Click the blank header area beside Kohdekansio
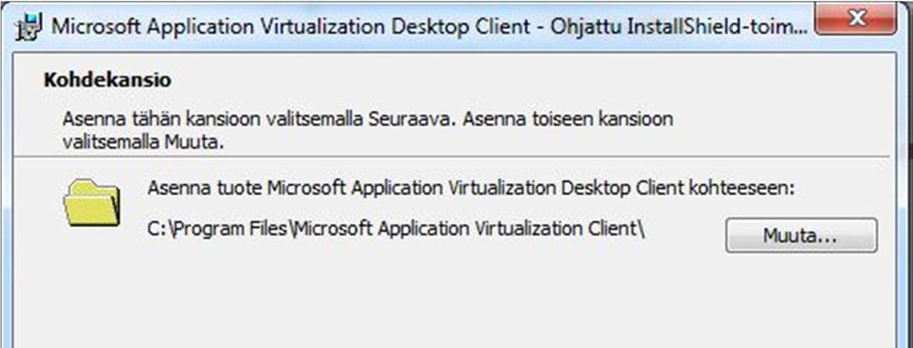This screenshot has width=913, height=348. tap(524, 80)
